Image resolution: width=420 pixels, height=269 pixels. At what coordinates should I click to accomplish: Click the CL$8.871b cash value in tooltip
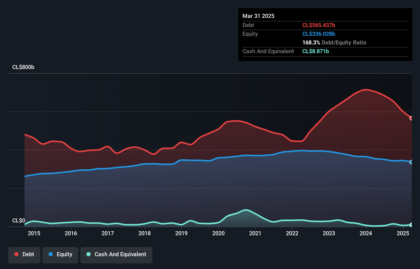click(x=316, y=51)
